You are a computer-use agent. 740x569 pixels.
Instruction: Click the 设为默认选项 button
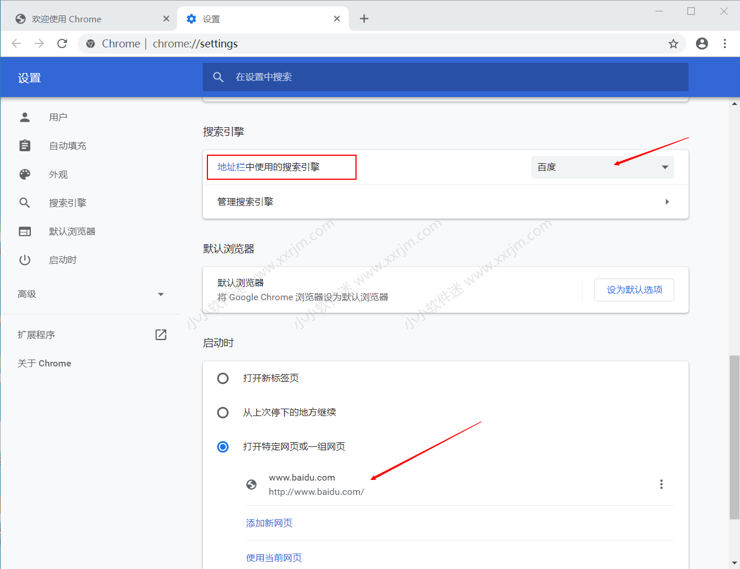coord(634,290)
